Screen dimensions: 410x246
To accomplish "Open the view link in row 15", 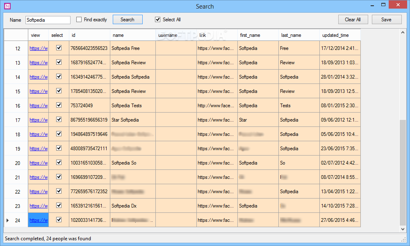I will 39,91.
